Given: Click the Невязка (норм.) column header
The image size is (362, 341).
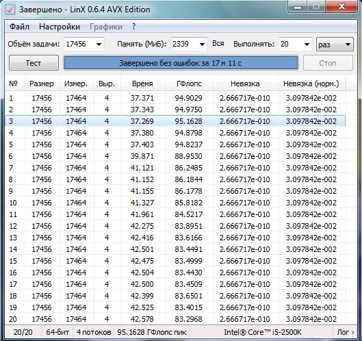Looking at the screenshot, I should point(311,84).
